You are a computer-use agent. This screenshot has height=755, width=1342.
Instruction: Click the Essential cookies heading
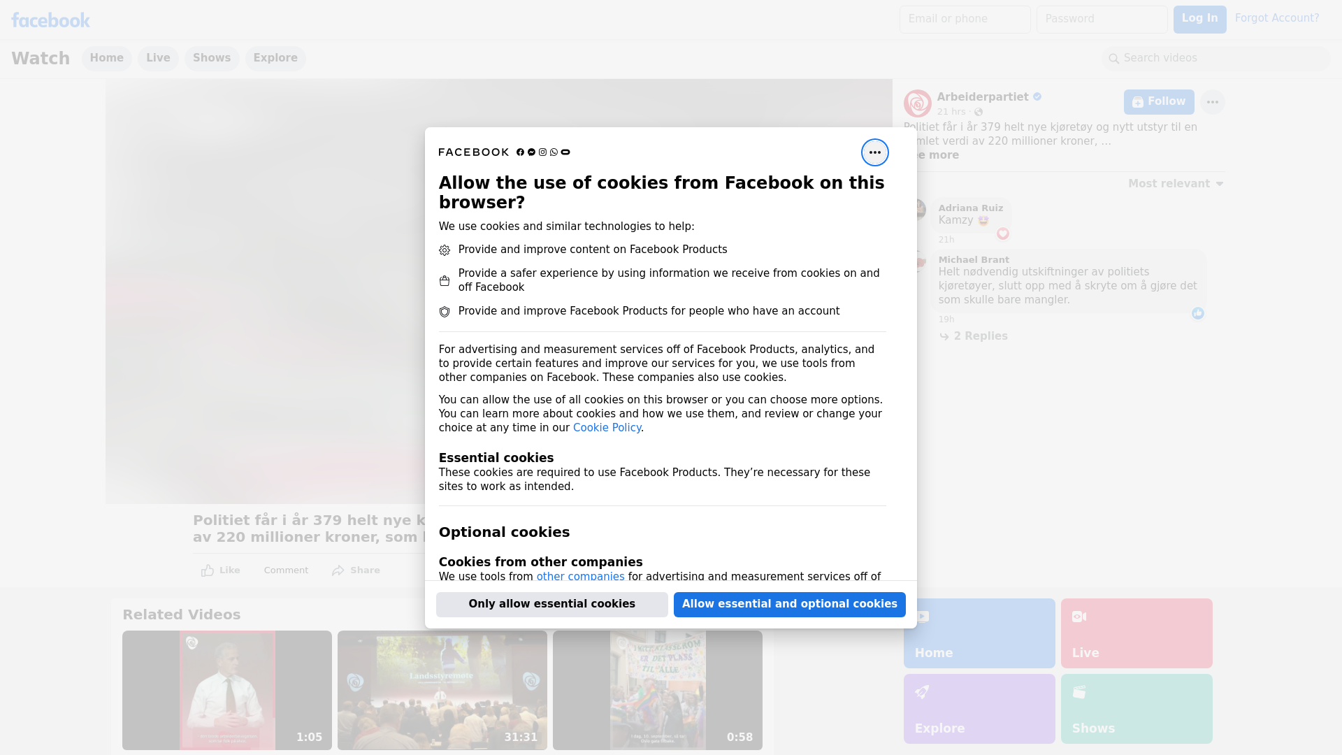coord(496,458)
